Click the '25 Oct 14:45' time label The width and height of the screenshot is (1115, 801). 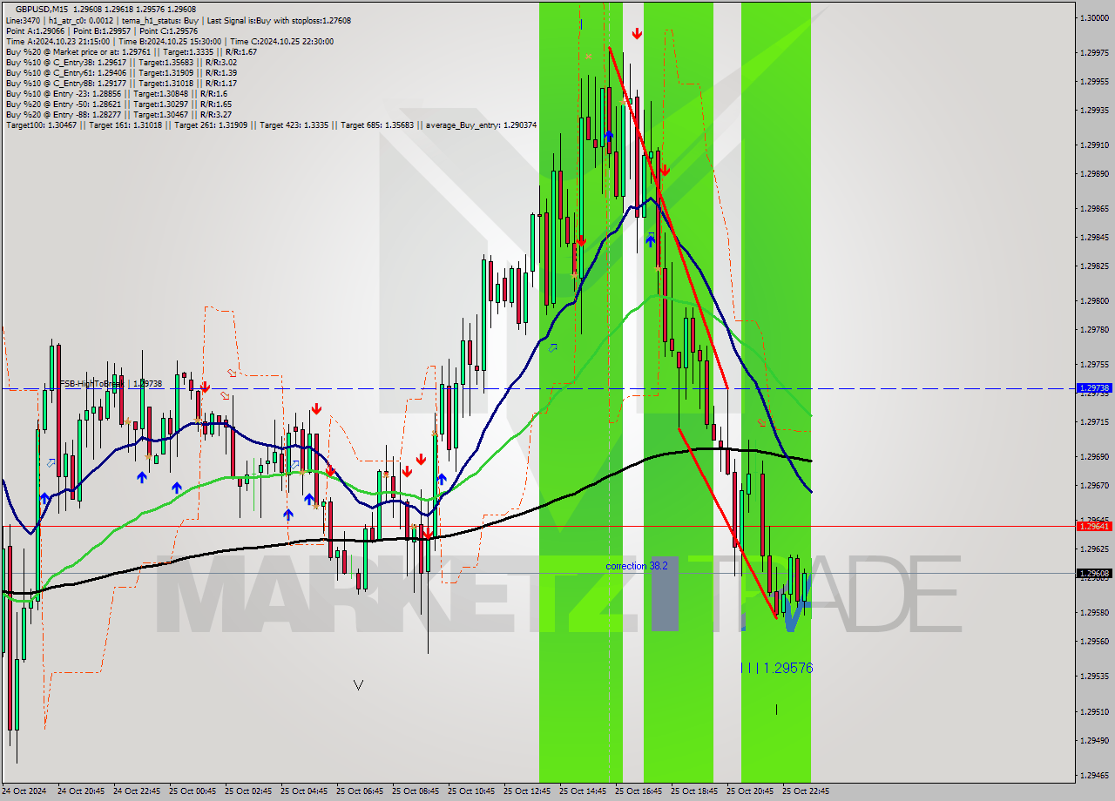583,791
